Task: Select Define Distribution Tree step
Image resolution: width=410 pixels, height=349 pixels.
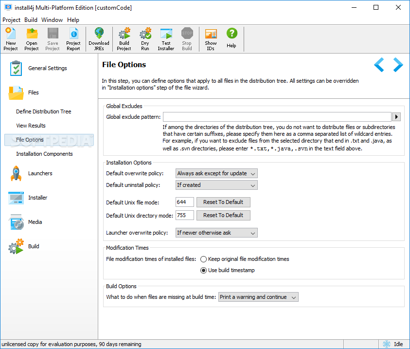Action: pyautogui.click(x=44, y=112)
